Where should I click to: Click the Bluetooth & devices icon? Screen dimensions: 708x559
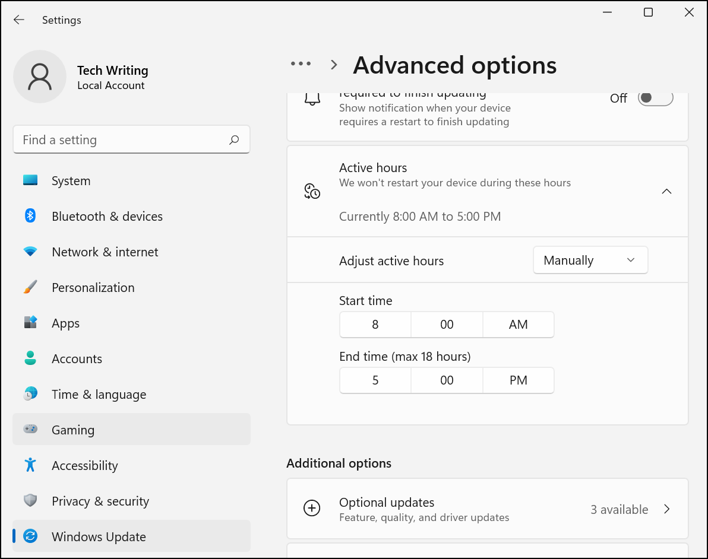pos(30,216)
